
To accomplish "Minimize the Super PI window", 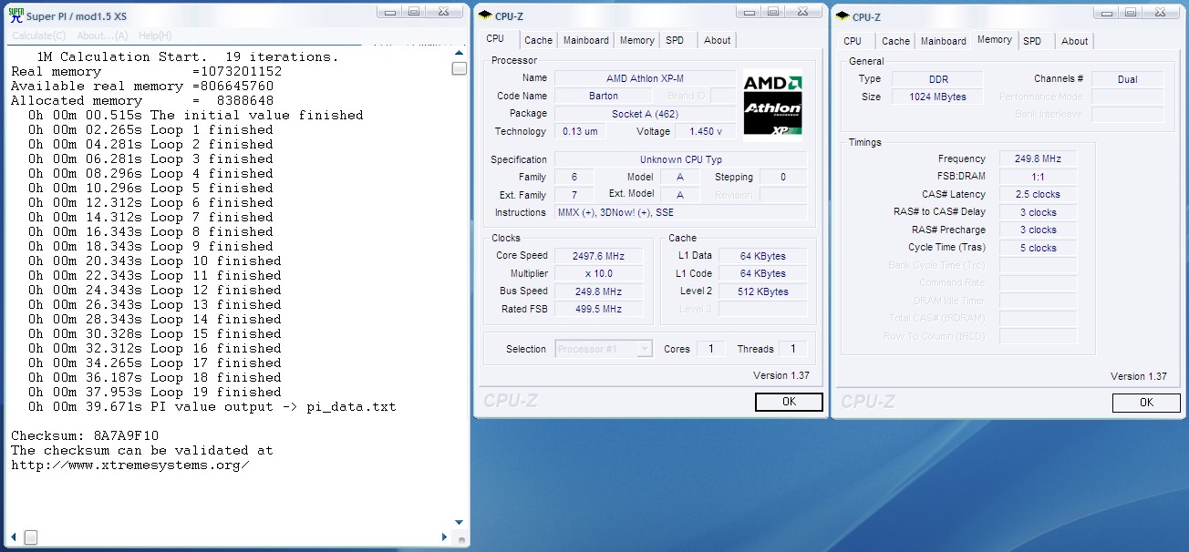I will click(390, 11).
